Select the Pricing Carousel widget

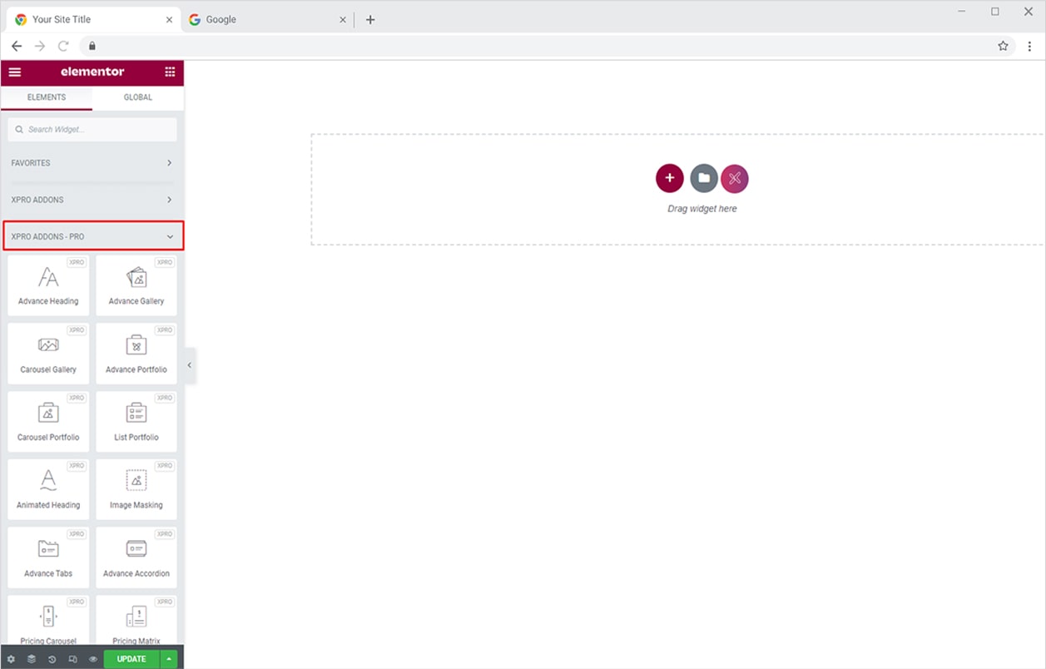pyautogui.click(x=48, y=620)
